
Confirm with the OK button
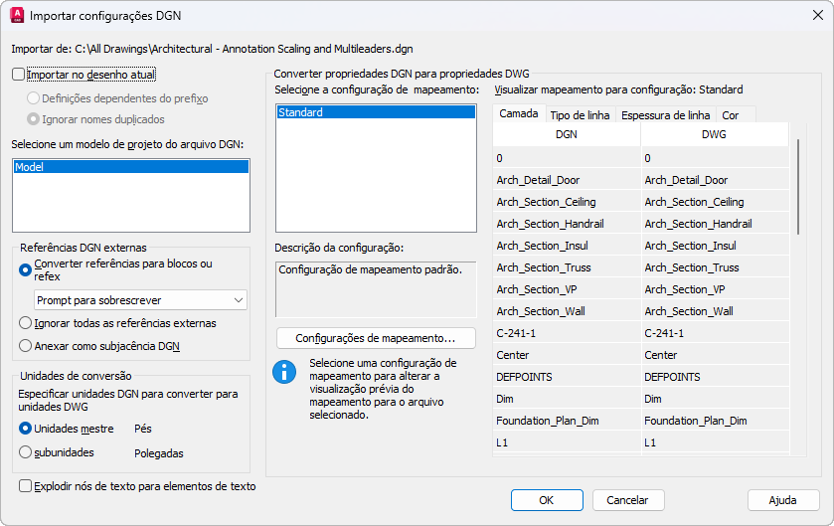[547, 500]
